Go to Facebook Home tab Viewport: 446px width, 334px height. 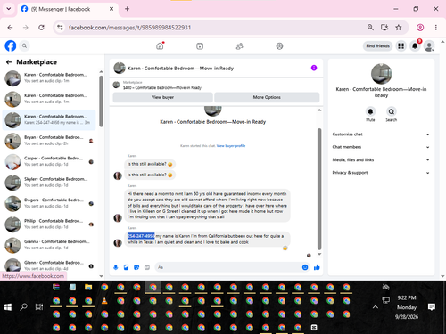click(x=160, y=46)
